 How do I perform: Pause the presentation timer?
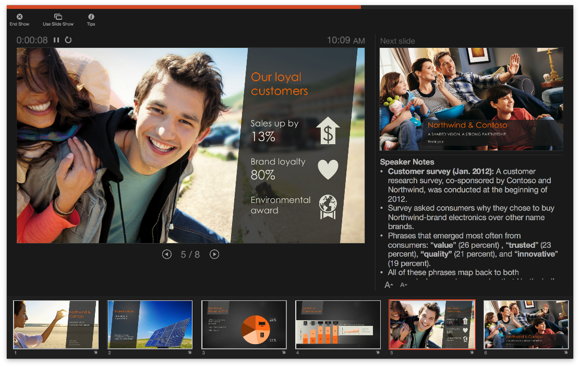click(x=56, y=40)
